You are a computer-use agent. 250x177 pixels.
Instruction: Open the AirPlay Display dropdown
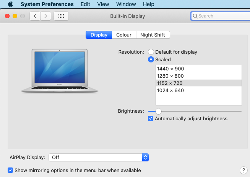point(99,157)
